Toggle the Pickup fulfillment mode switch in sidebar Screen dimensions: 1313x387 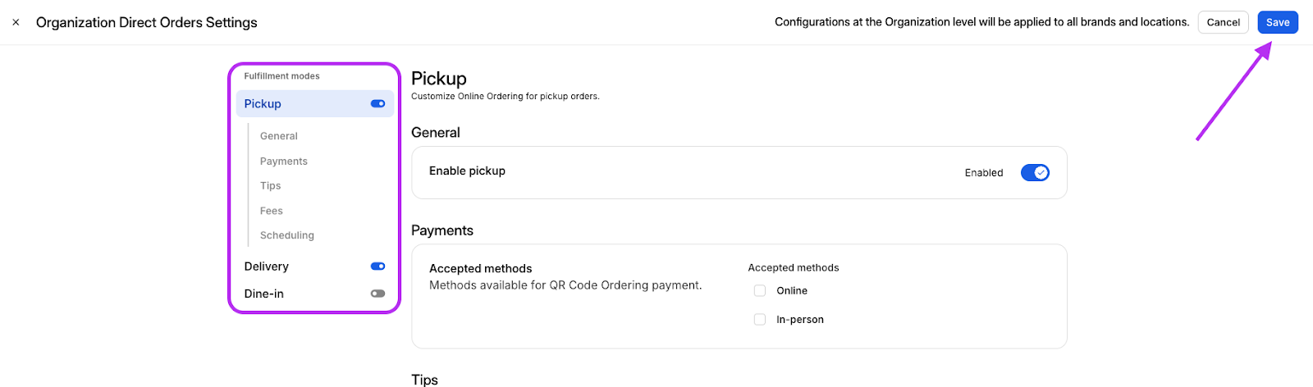tap(377, 104)
